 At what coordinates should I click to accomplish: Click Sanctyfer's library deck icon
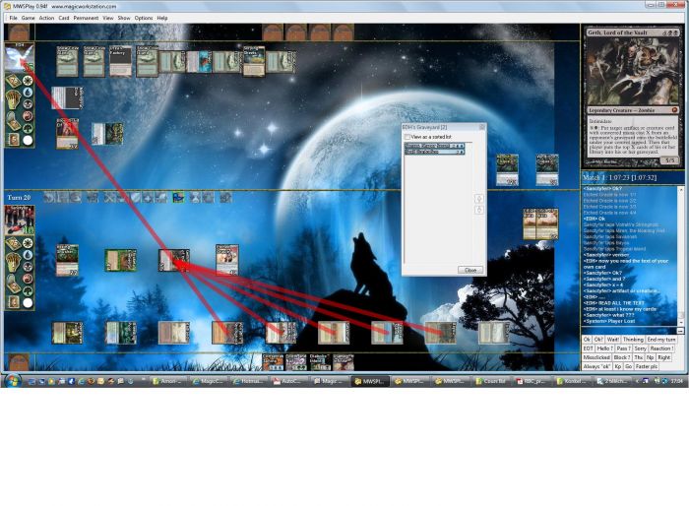pos(14,243)
